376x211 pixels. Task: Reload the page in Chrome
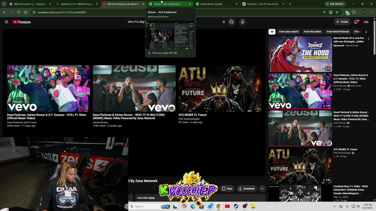[19, 12]
